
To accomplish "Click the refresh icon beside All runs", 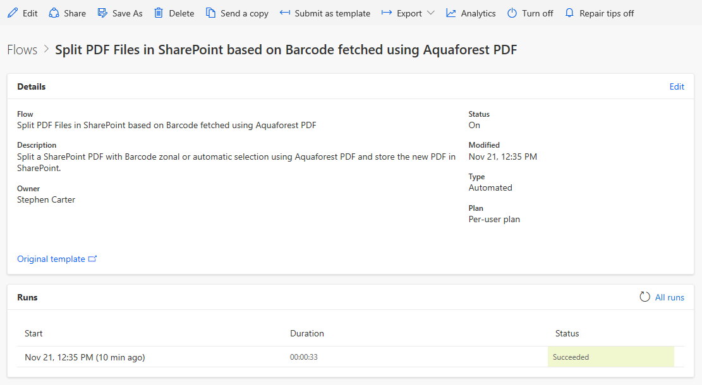I will tap(645, 297).
